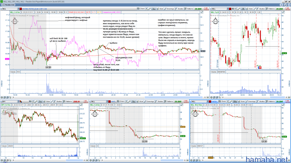Viewport: 291px width, 163px height.
Task: Click the Comparison (LINE, USO) study label
Action: pyautogui.click(x=111, y=12)
